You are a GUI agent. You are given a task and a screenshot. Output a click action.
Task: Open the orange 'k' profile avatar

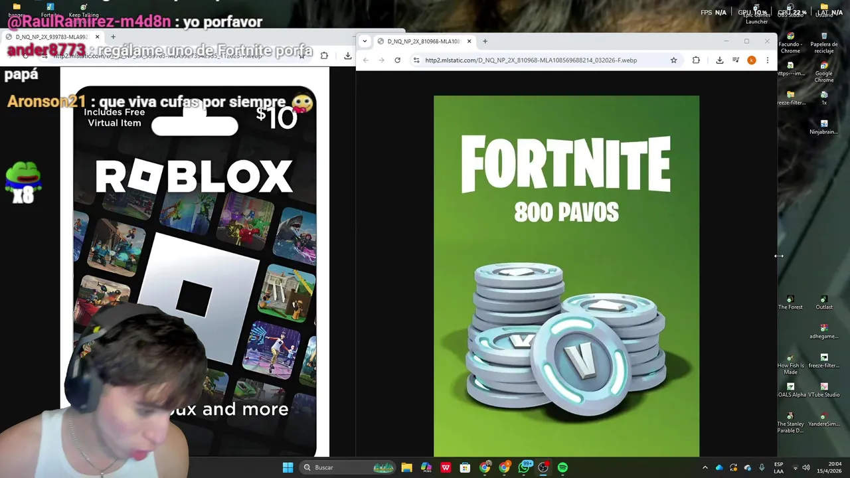pyautogui.click(x=752, y=60)
